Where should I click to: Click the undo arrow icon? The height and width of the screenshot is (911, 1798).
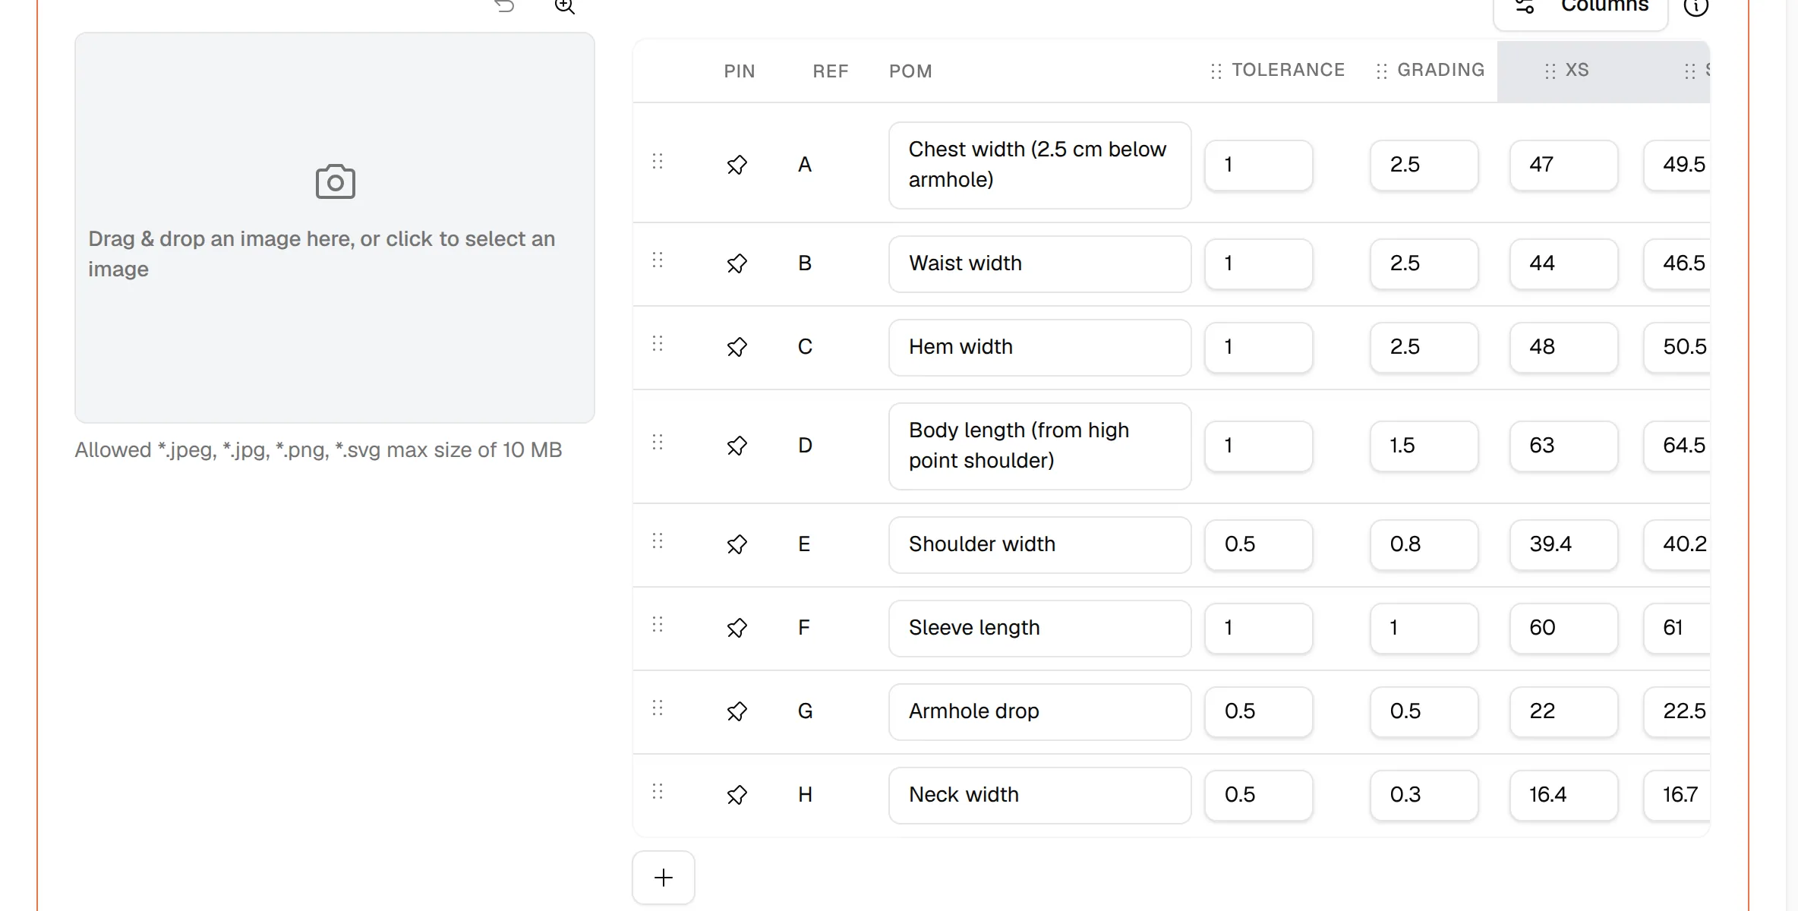(504, 6)
